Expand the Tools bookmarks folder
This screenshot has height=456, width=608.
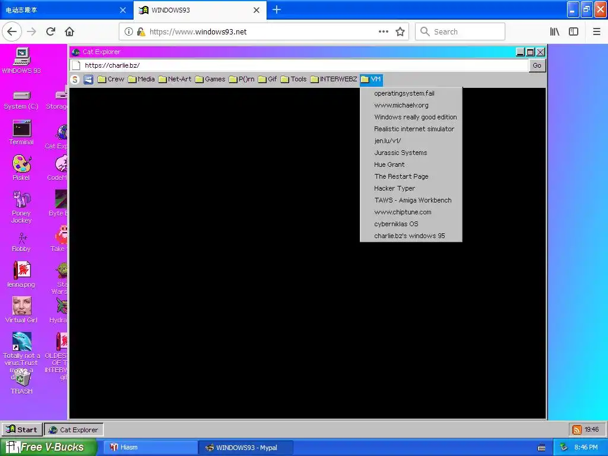click(x=293, y=79)
